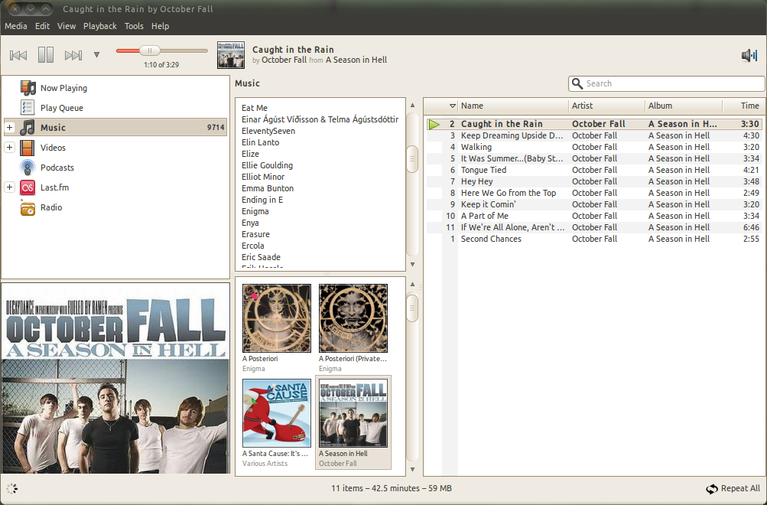767x505 pixels.
Task: Skip to the previous track
Action: 18,55
